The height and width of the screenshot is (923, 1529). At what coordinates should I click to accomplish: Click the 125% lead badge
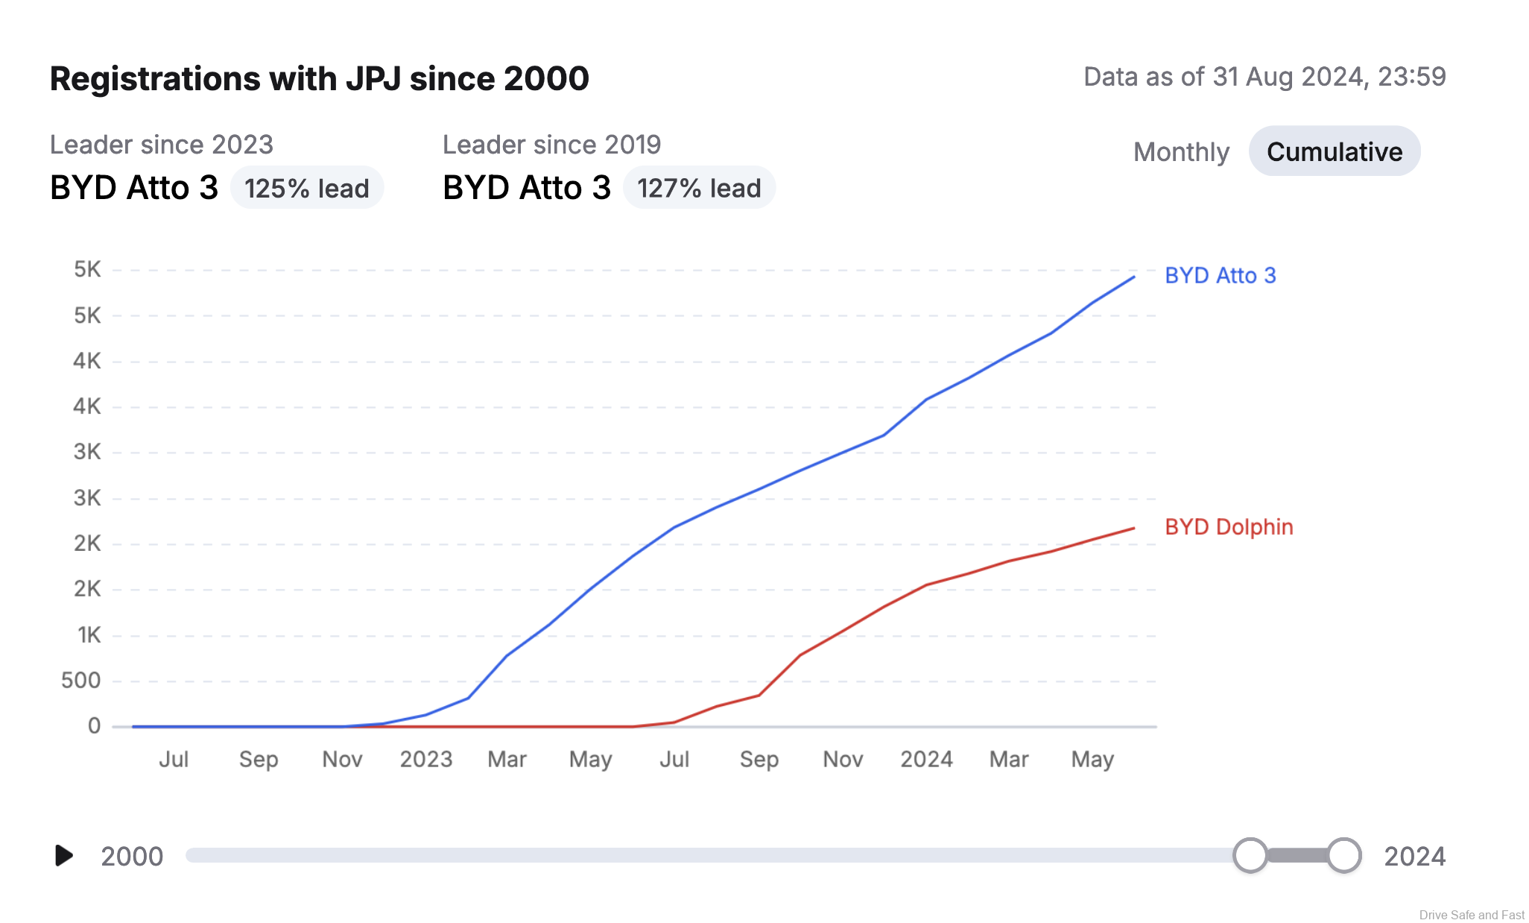306,188
